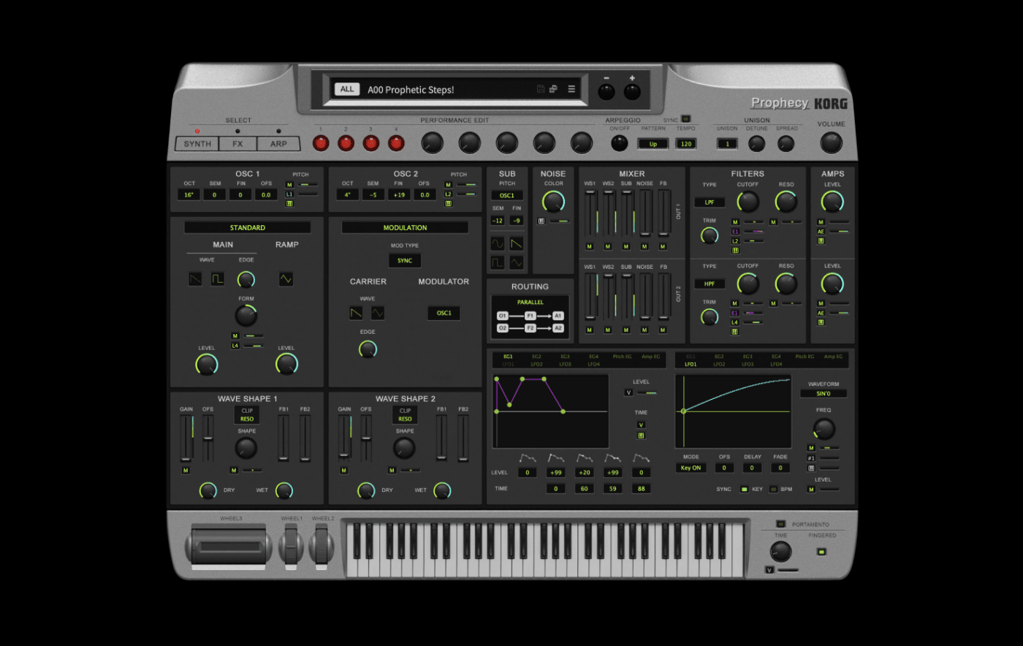
Task: Toggle the arpeggio ON/OFF button
Action: (x=620, y=143)
